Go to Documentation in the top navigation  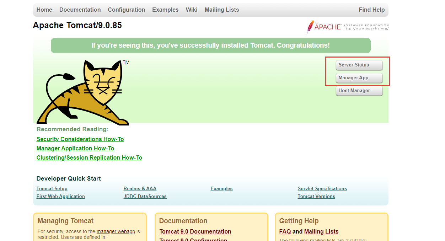(80, 10)
